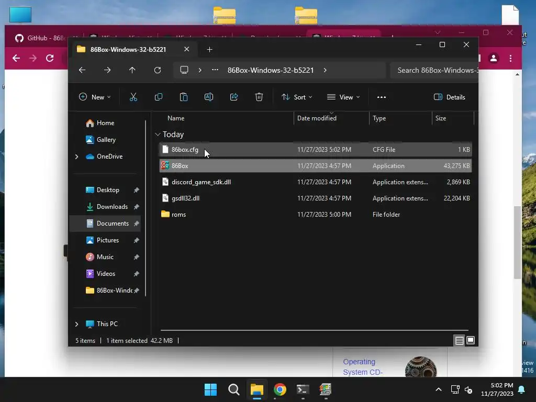Toggle the Details pane
Image resolution: width=536 pixels, height=402 pixels.
[450, 97]
